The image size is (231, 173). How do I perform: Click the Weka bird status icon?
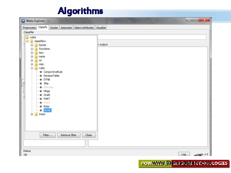click(199, 154)
